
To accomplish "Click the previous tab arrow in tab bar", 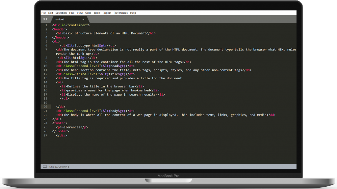I will pyautogui.click(x=43, y=19).
